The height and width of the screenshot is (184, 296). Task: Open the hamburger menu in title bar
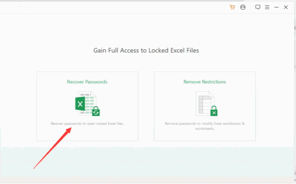pyautogui.click(x=267, y=7)
